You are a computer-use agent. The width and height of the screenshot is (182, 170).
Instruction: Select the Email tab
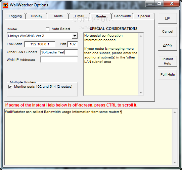[79, 16]
